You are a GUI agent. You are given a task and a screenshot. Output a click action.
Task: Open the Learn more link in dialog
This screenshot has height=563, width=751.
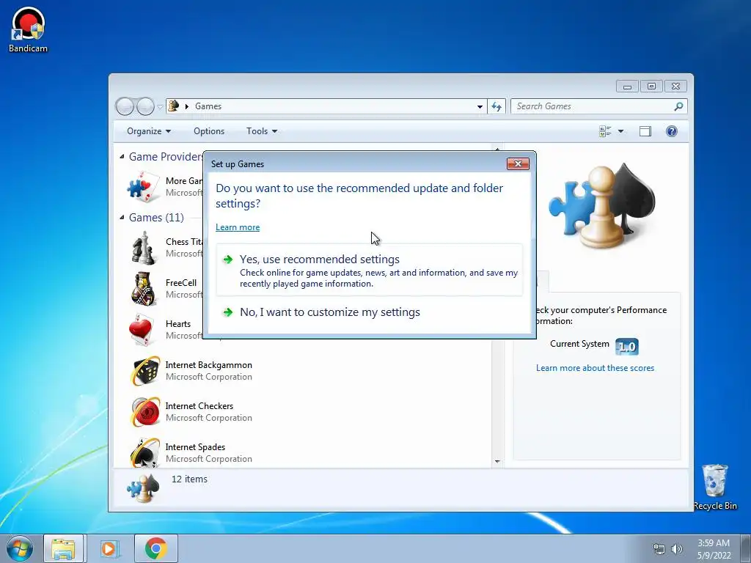[x=238, y=227]
